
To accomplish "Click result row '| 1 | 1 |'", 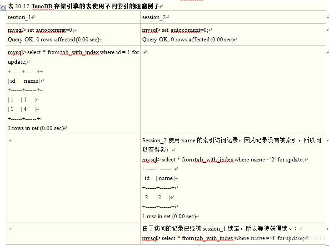I will (x=22, y=100).
